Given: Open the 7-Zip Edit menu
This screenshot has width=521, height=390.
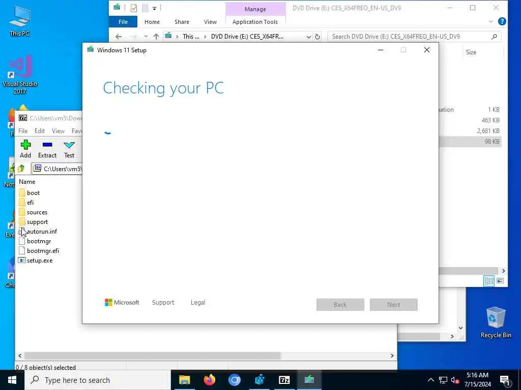Looking at the screenshot, I should tap(40, 131).
